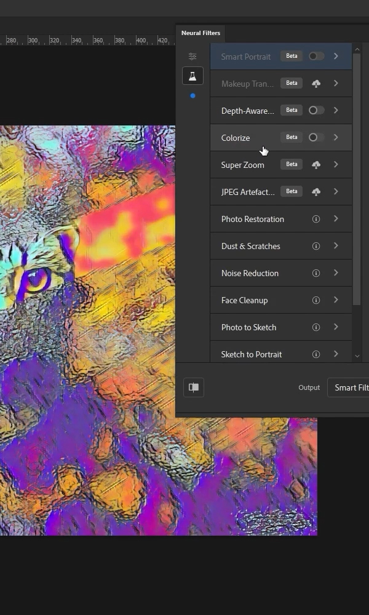Select the Colorize filter row

click(x=281, y=138)
